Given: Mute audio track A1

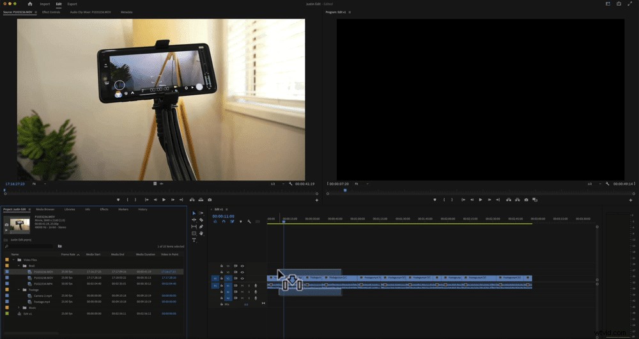Looking at the screenshot, I should coord(242,285).
